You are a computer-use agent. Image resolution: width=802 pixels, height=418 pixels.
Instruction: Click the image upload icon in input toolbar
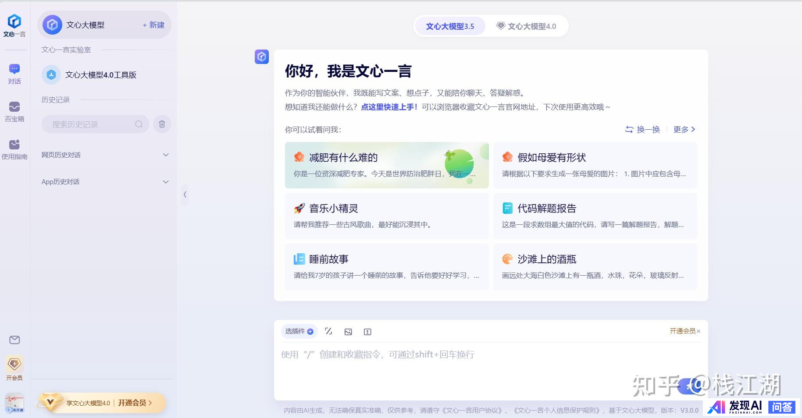click(348, 332)
